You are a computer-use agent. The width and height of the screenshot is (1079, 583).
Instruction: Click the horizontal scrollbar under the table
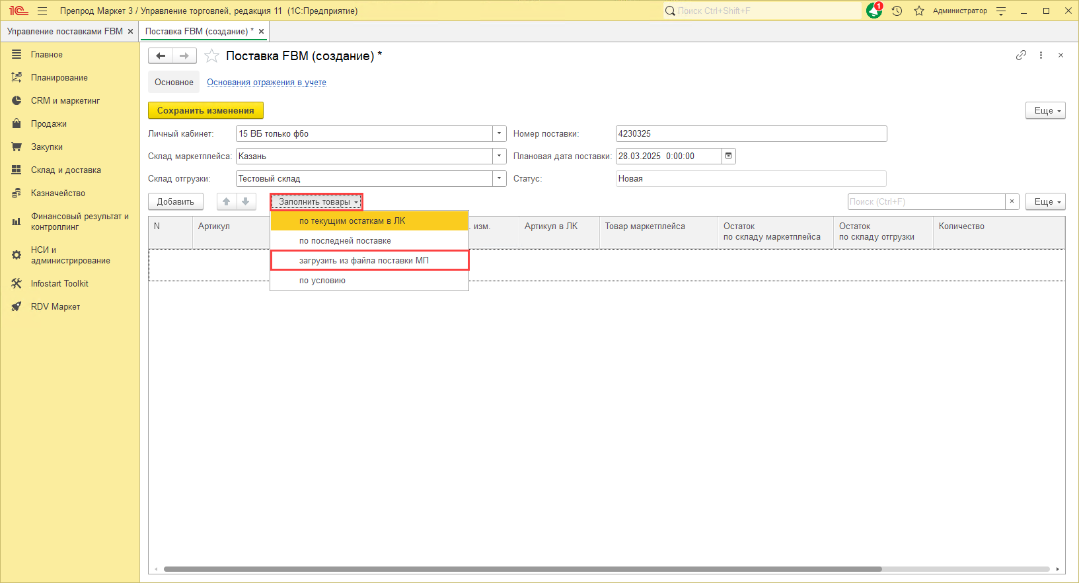pos(522,568)
